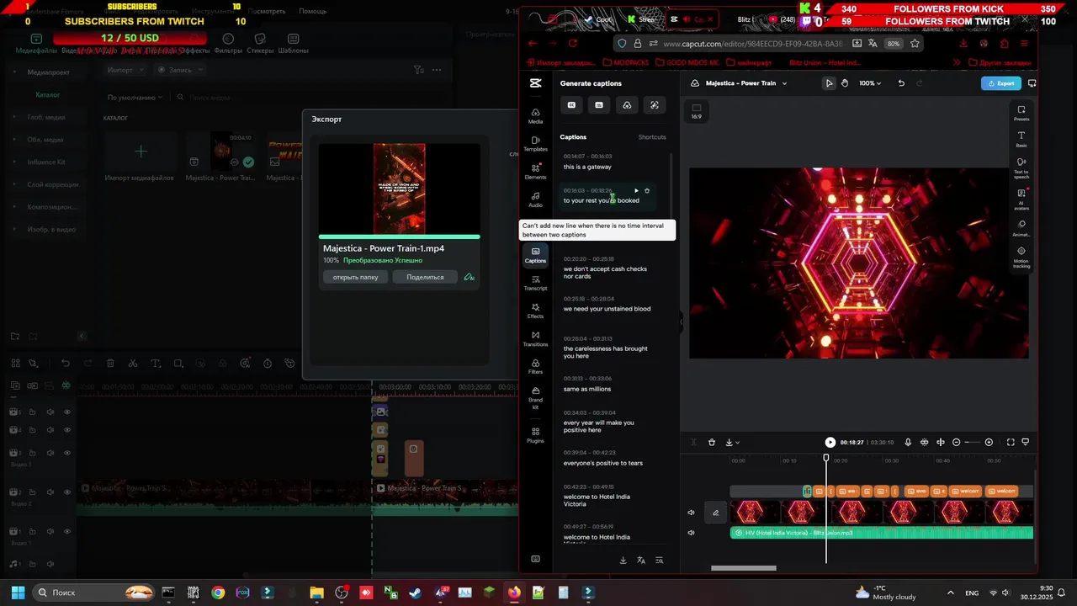The height and width of the screenshot is (606, 1077).
Task: Toggle eye visibility on Filmora Видео 1 track
Action: pos(67,532)
